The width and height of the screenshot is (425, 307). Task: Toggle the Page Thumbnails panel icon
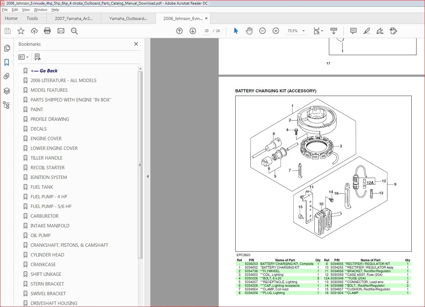pyautogui.click(x=7, y=48)
